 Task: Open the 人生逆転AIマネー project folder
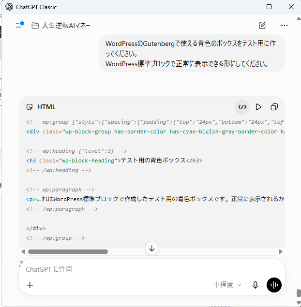click(61, 26)
